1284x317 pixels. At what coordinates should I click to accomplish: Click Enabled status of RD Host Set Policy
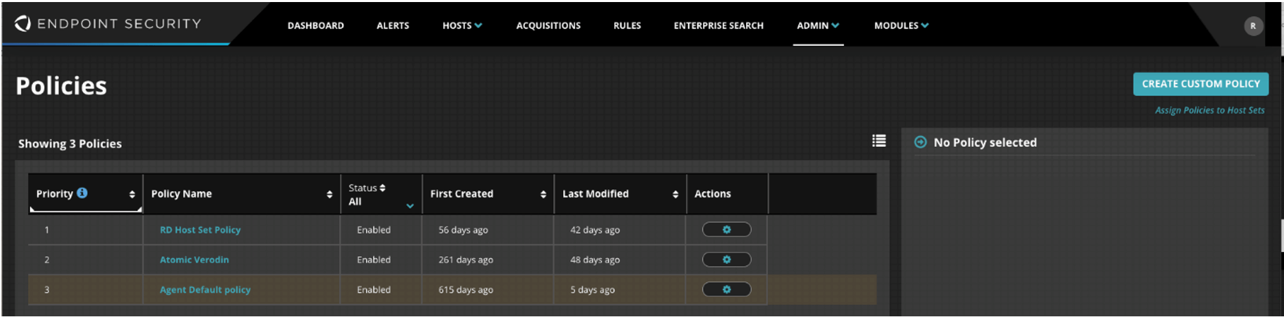(x=373, y=230)
